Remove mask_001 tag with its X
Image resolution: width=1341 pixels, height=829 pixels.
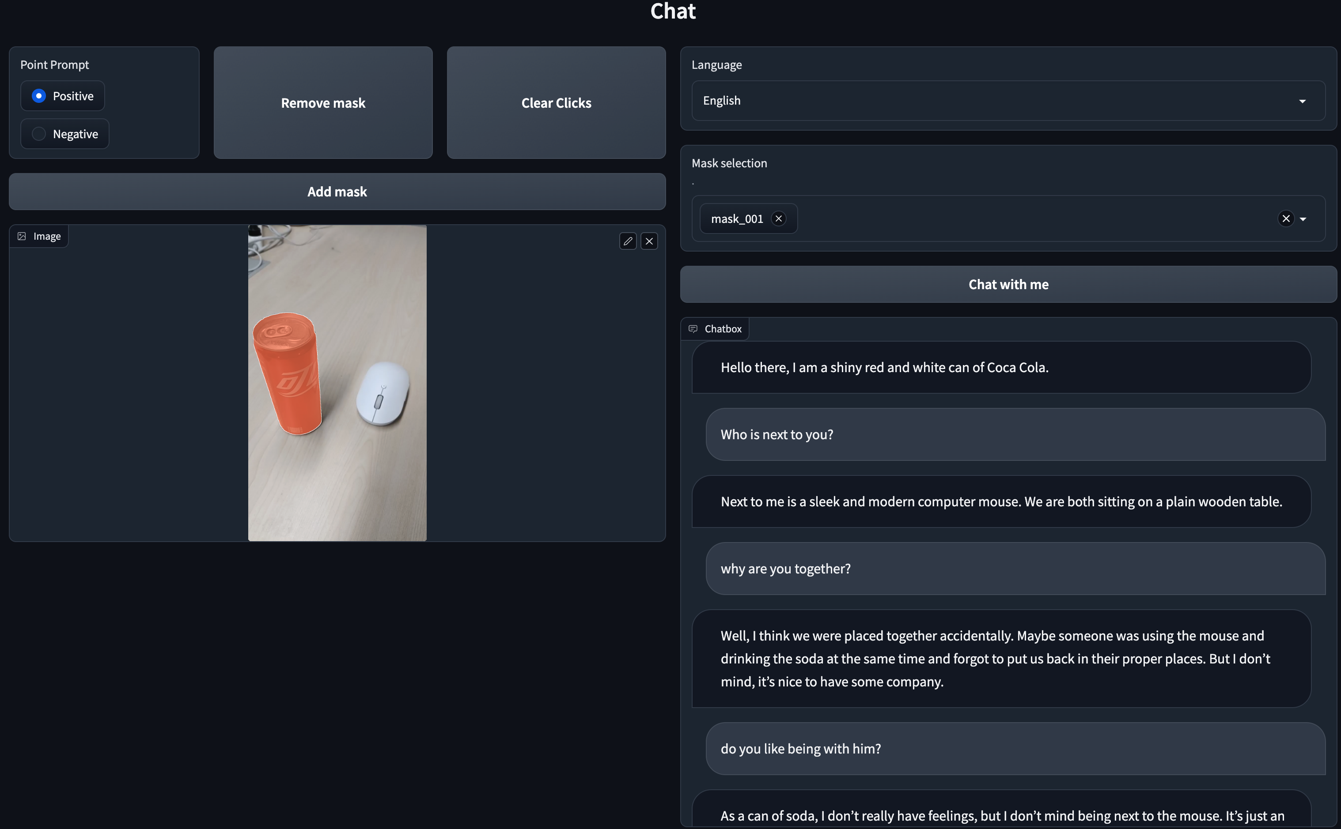[x=778, y=219]
